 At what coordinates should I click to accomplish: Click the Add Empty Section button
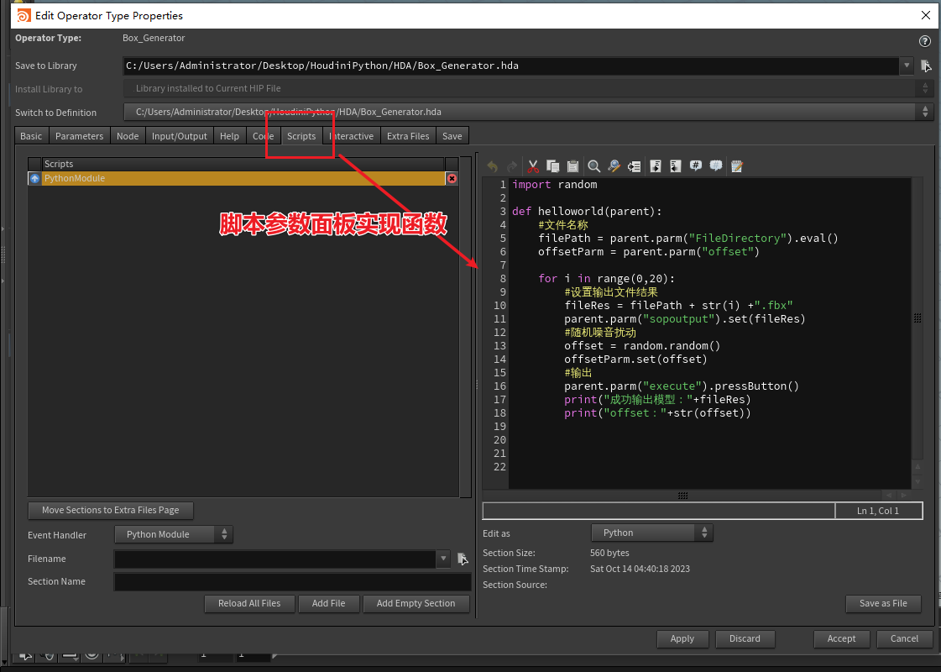point(416,603)
